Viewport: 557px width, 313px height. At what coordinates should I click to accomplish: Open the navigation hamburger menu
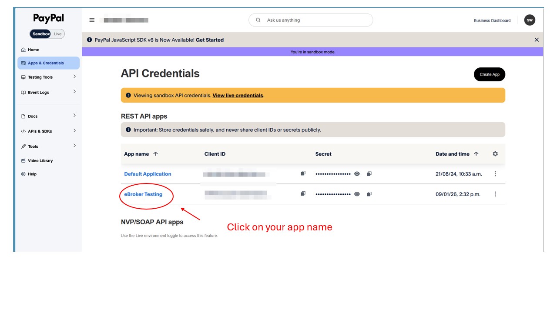[92, 20]
